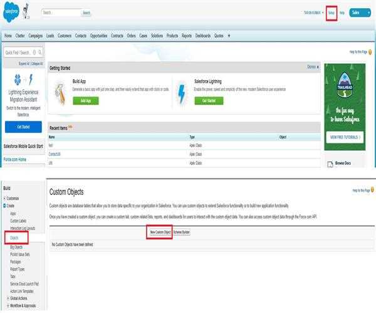Click Help for this Page on Custom Objects
376x313 pixels.
(x=361, y=190)
